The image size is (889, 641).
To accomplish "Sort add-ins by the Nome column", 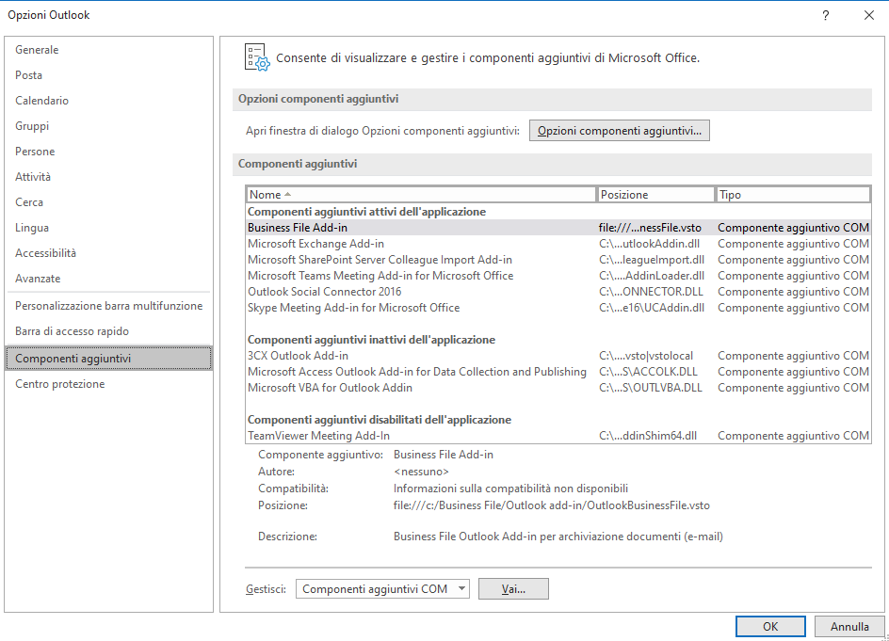I will (421, 195).
